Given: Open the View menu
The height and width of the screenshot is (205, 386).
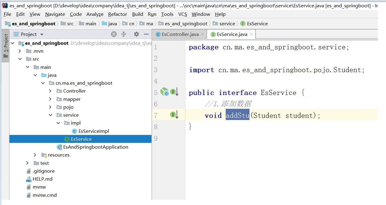Looking at the screenshot, I should (x=35, y=14).
